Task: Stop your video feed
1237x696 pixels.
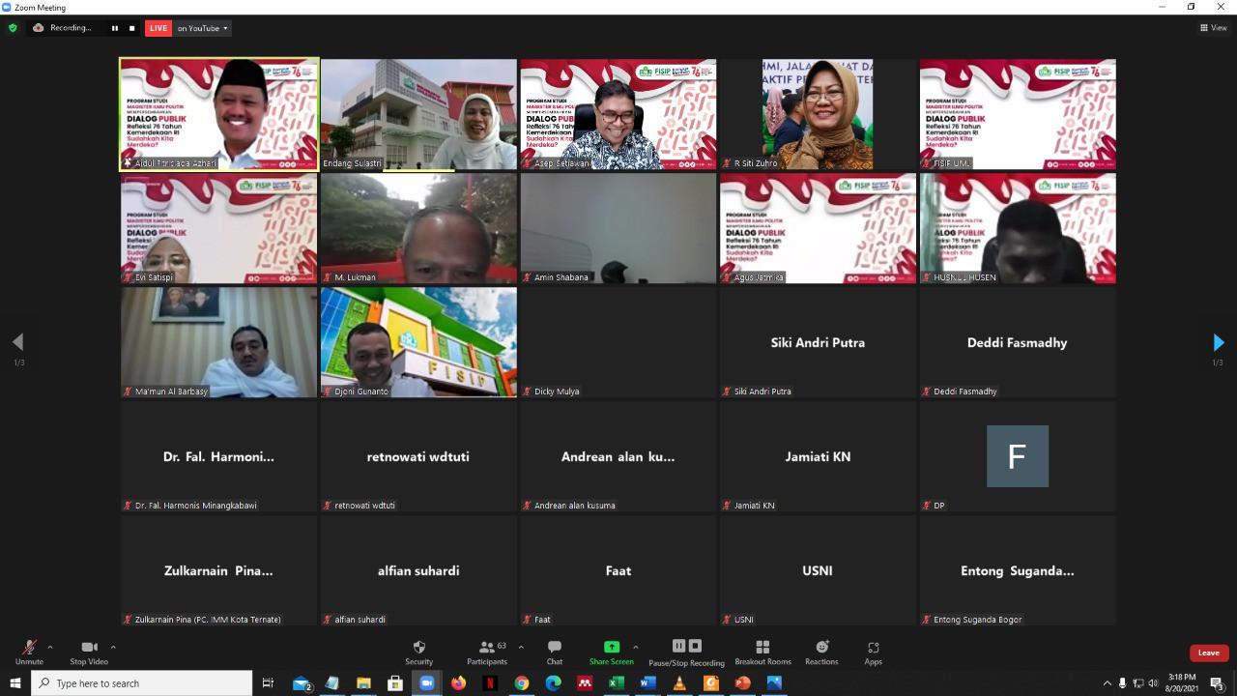Action: pos(90,649)
